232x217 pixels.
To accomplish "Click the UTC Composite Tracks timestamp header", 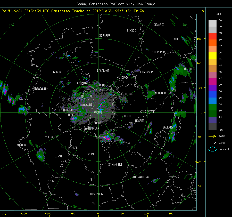I will coord(73,11).
